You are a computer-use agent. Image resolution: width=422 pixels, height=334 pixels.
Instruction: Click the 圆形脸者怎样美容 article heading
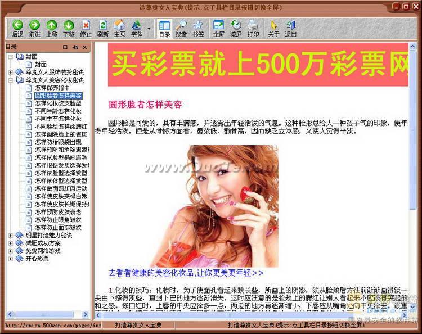[145, 105]
